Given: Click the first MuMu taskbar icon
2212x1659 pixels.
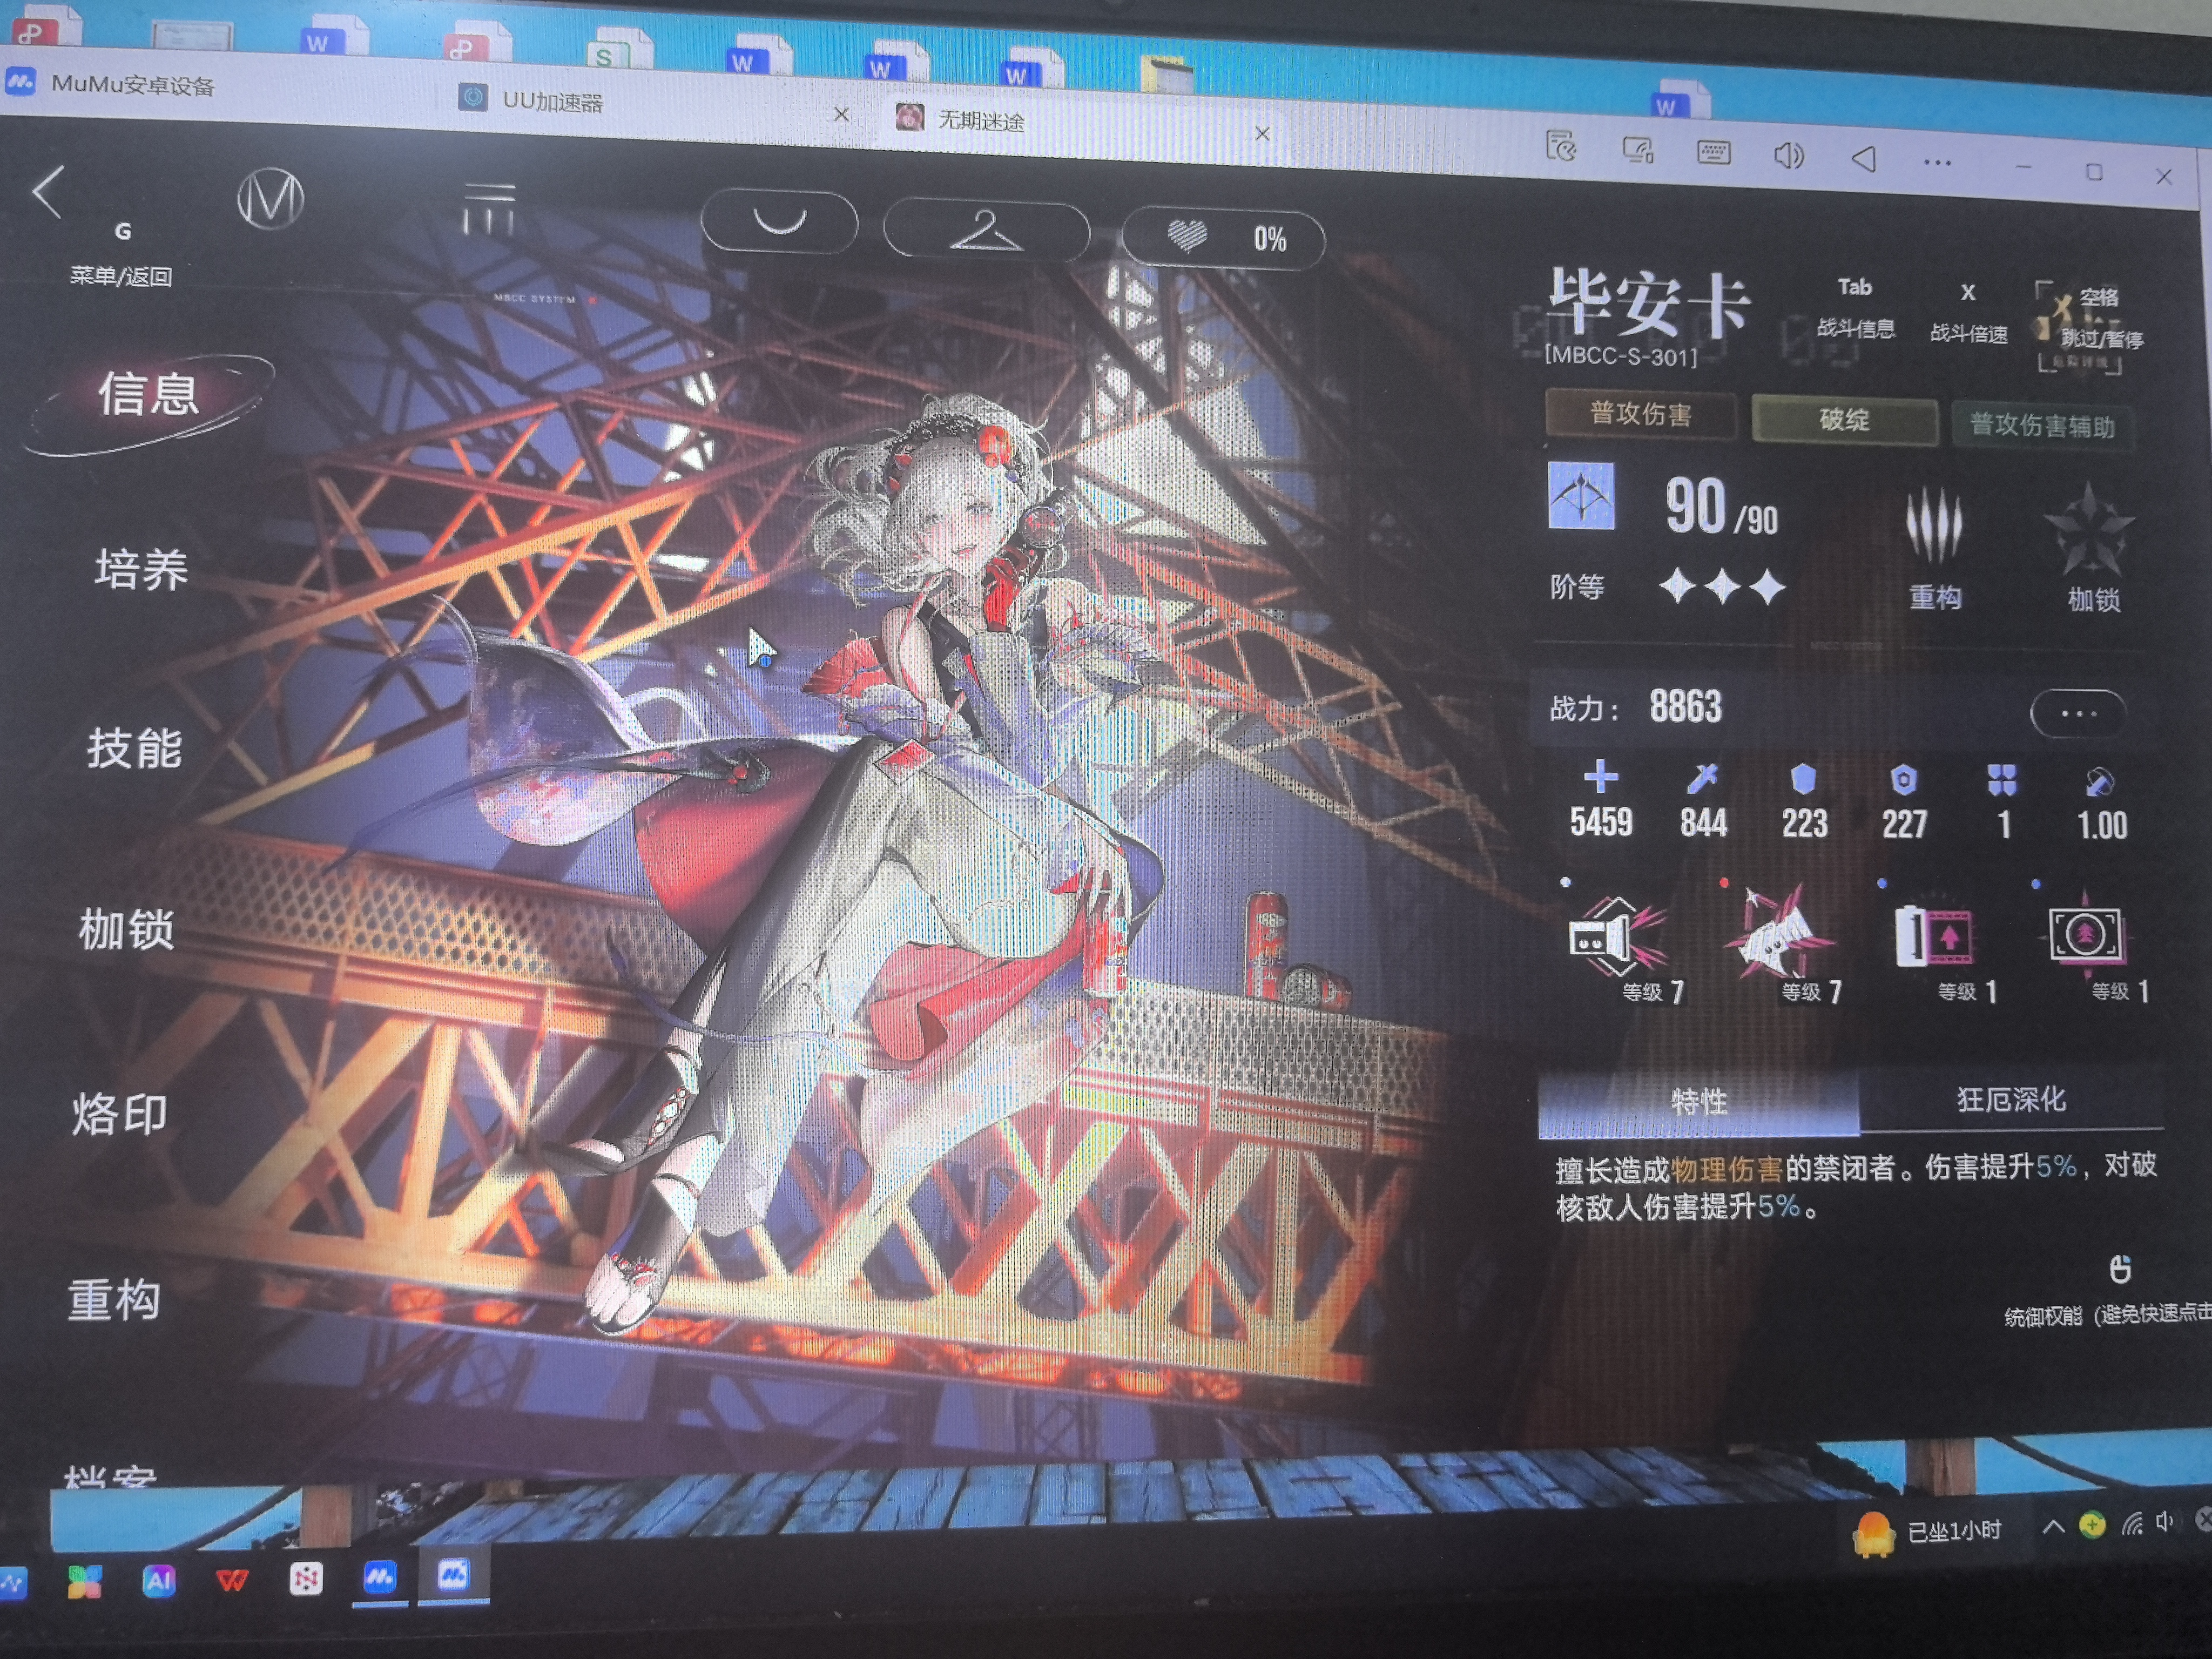Looking at the screenshot, I should coord(379,1578).
